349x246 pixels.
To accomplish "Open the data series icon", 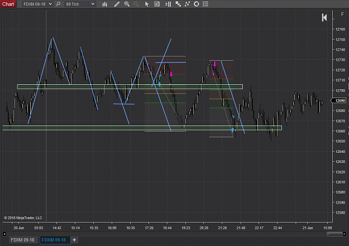I will coord(178,4).
